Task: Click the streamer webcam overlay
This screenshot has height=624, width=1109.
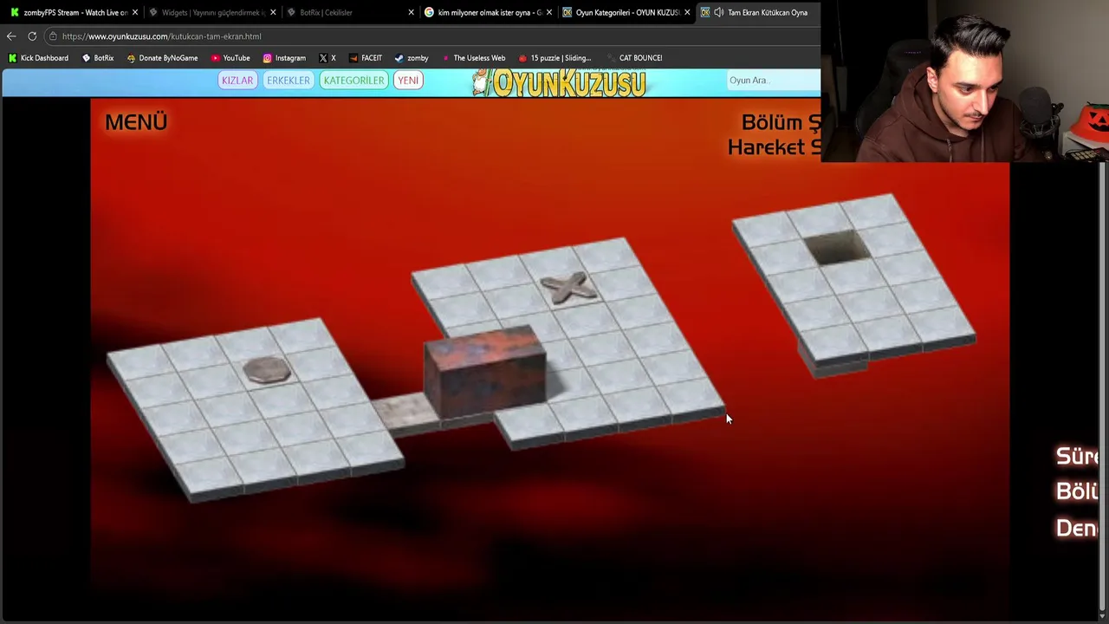Action: (964, 81)
